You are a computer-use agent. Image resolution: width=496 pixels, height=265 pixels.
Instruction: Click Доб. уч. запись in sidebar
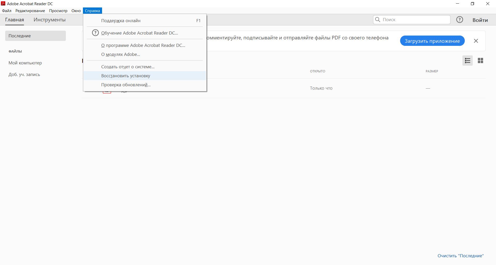tap(24, 74)
